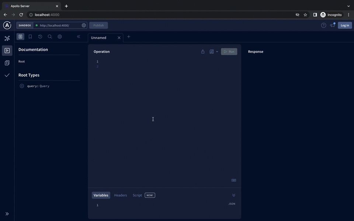This screenshot has height=221, width=354.
Task: Select the Schema graph icon in the sidebar
Action: (x=7, y=38)
